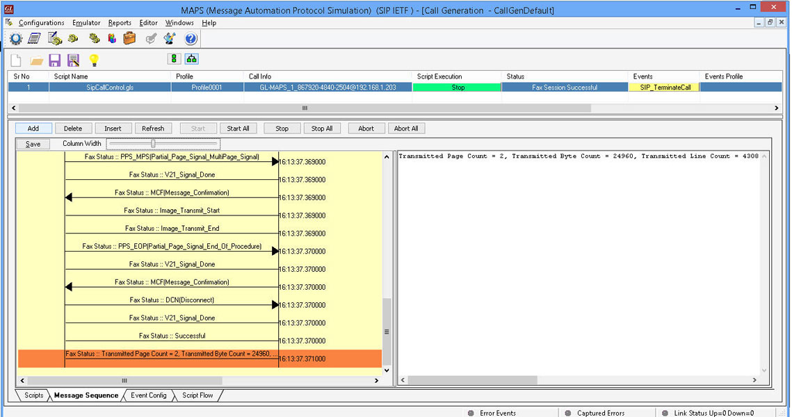Open a file using the folder icon
Viewport: 792px width, 417px height.
pos(36,61)
